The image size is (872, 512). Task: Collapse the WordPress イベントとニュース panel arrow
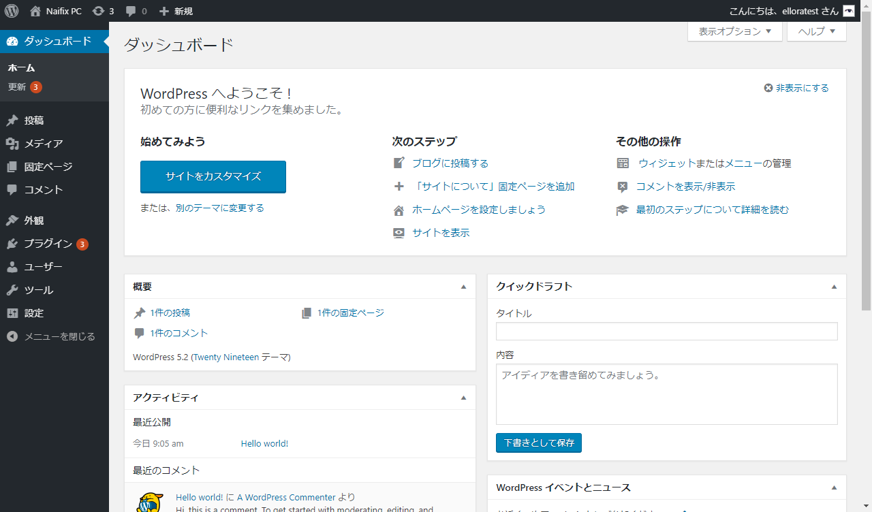834,487
